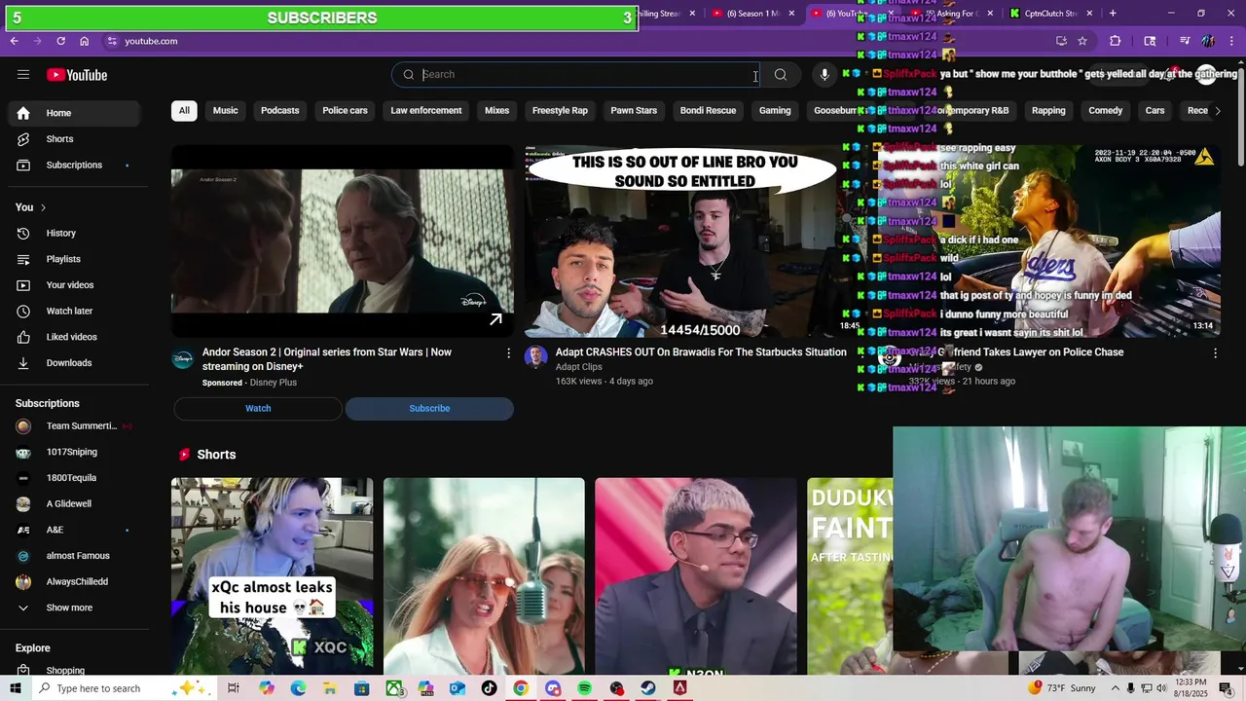Switch to the CptnClutch Stream browser tab

click(x=1051, y=14)
